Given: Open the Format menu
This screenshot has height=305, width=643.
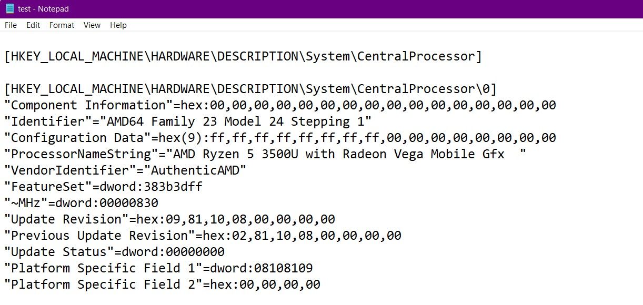Looking at the screenshot, I should 62,25.
